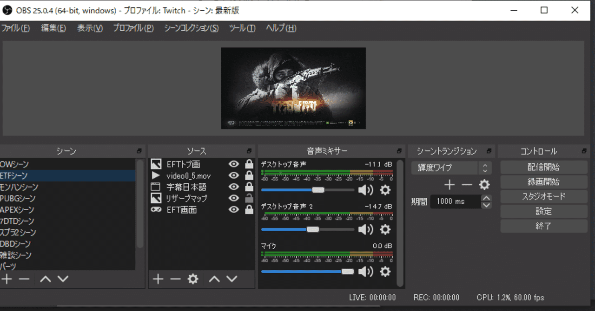Toggle lock on リザーブマップ source
This screenshot has width=595, height=311.
(249, 198)
